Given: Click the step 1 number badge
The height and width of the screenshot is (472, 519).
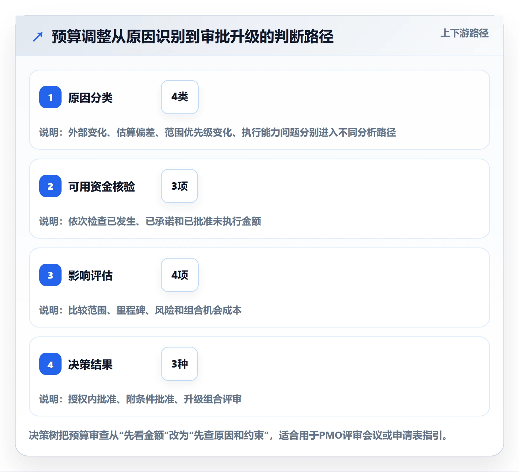Looking at the screenshot, I should (50, 97).
